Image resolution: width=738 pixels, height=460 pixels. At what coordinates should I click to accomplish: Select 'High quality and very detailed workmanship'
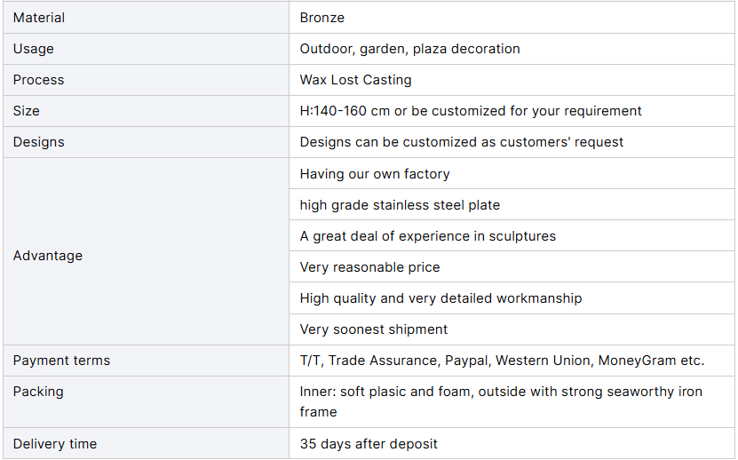440,298
